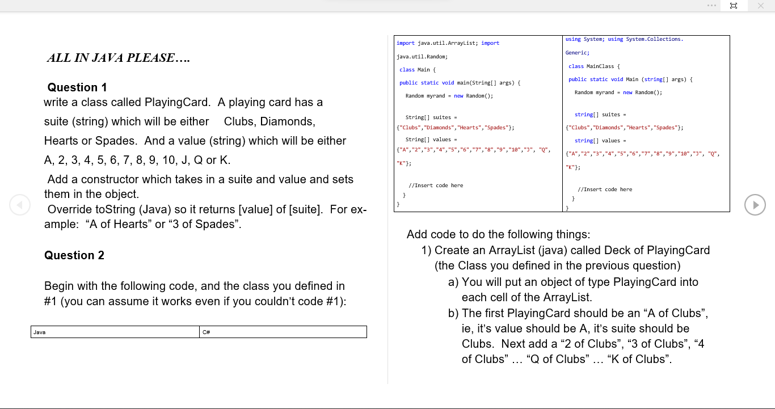775x409 pixels.
Task: Click the Question 1 heading
Action: pyautogui.click(x=77, y=87)
